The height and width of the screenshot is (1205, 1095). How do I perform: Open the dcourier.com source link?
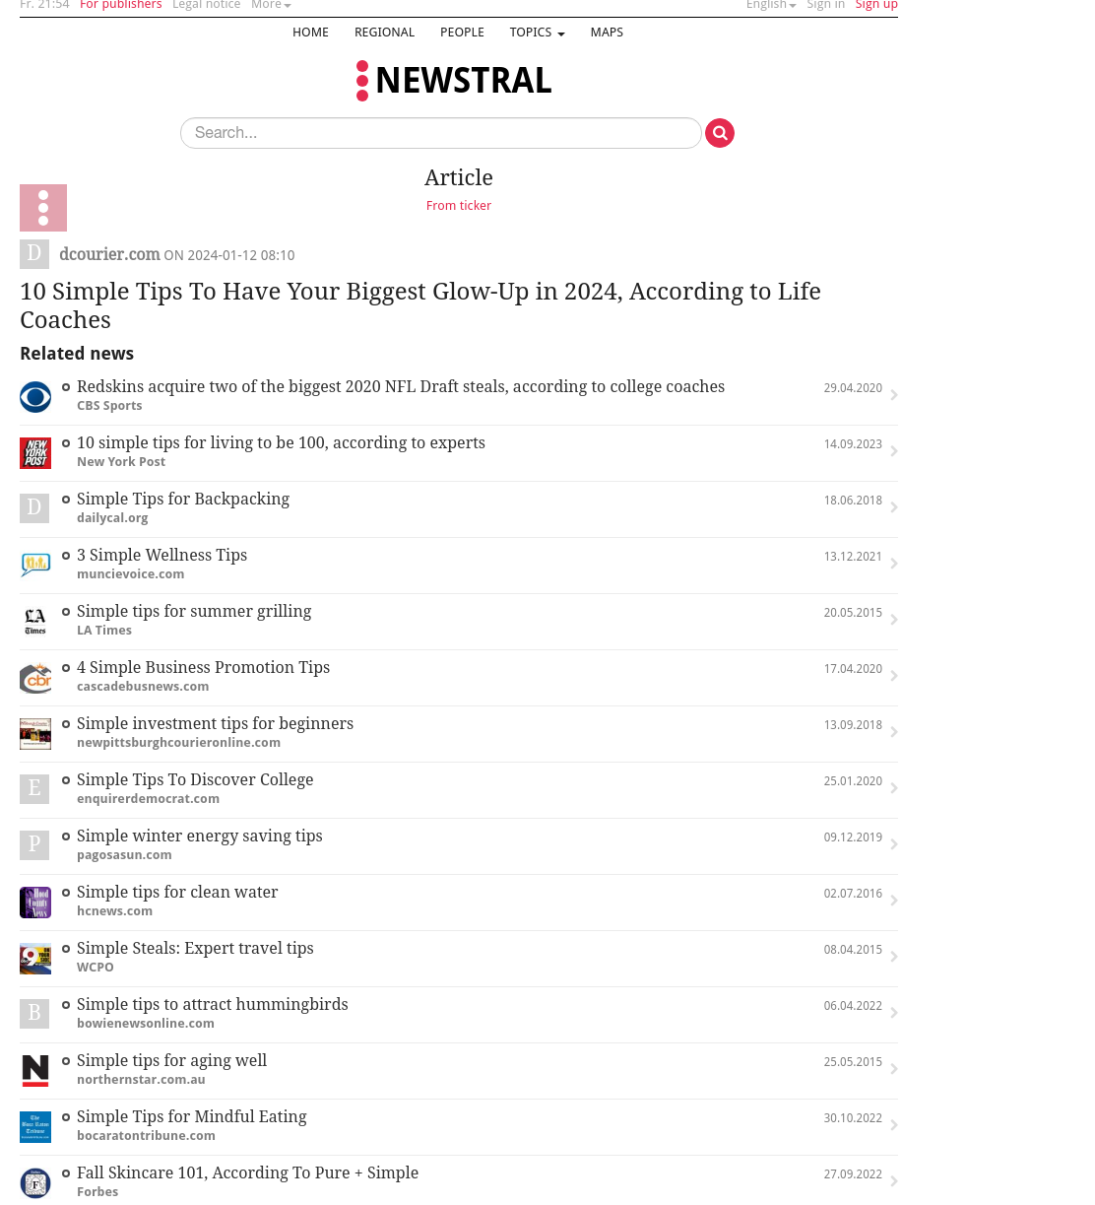tap(109, 254)
